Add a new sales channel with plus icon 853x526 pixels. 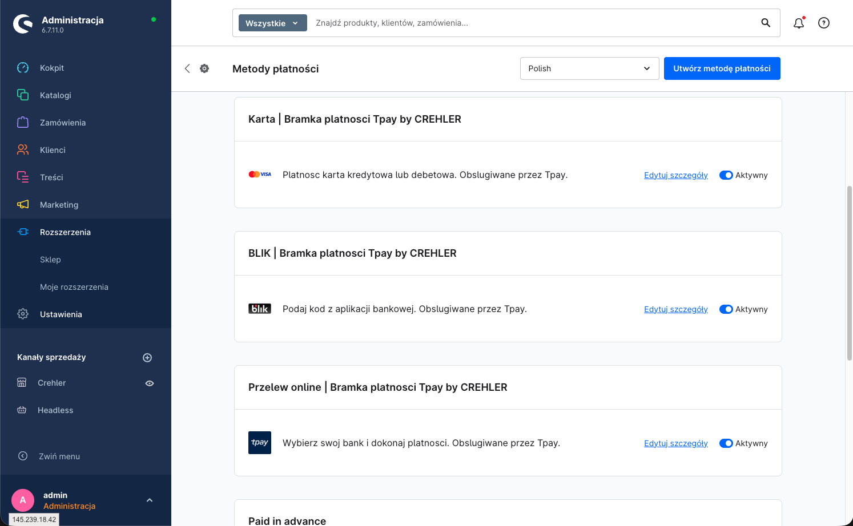(147, 358)
